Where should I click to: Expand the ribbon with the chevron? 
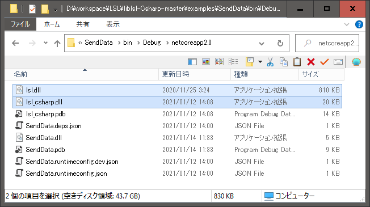(347, 24)
